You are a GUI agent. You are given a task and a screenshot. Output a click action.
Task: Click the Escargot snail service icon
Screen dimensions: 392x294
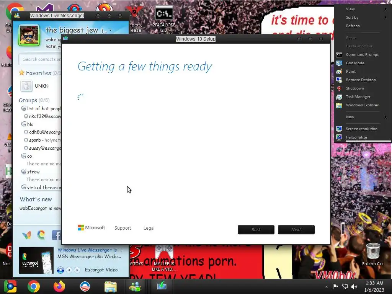(x=41, y=235)
